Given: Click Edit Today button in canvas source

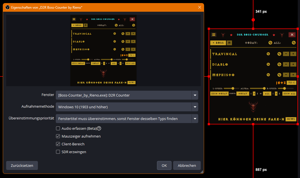Looking at the screenshot, I should coord(219,93).
